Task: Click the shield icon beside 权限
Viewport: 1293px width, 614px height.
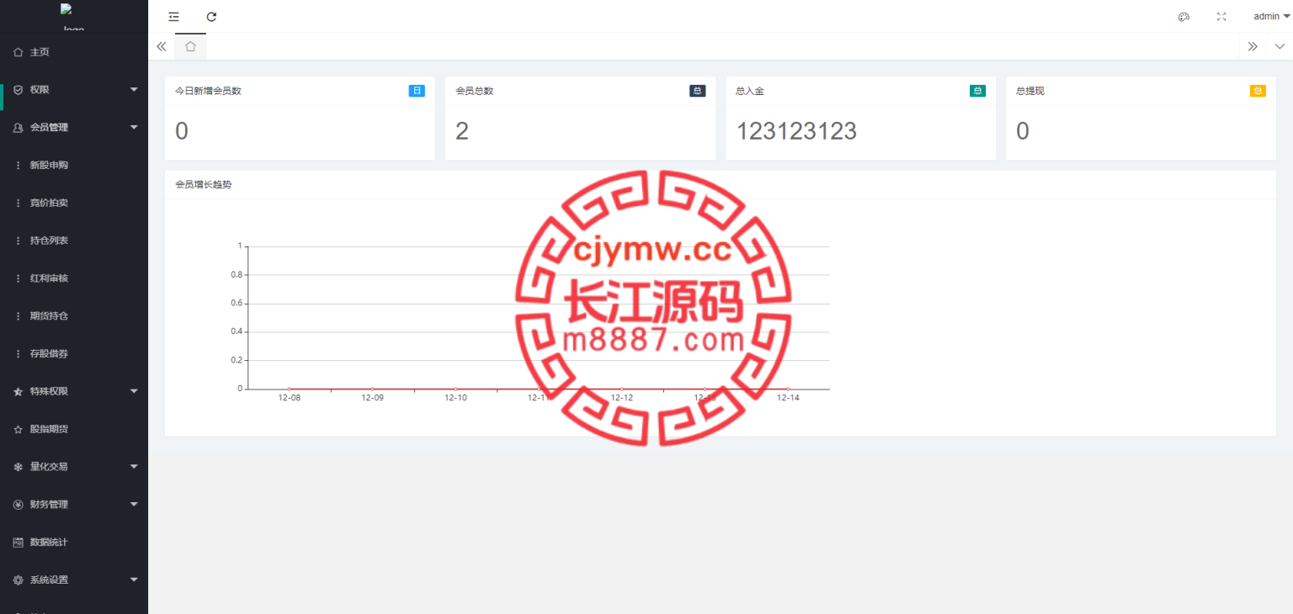Action: (18, 90)
